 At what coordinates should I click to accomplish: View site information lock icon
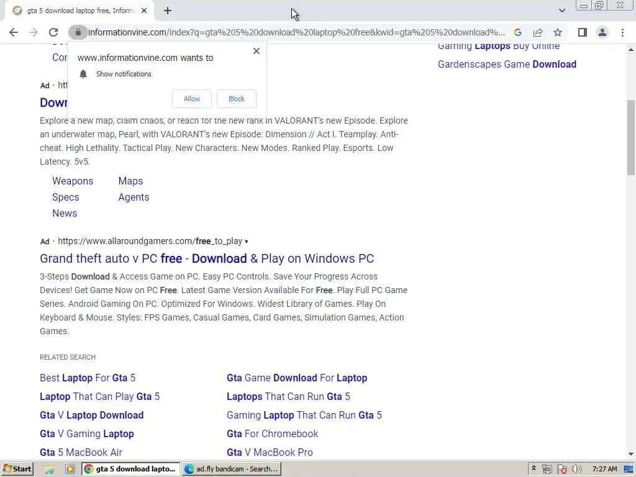click(78, 32)
